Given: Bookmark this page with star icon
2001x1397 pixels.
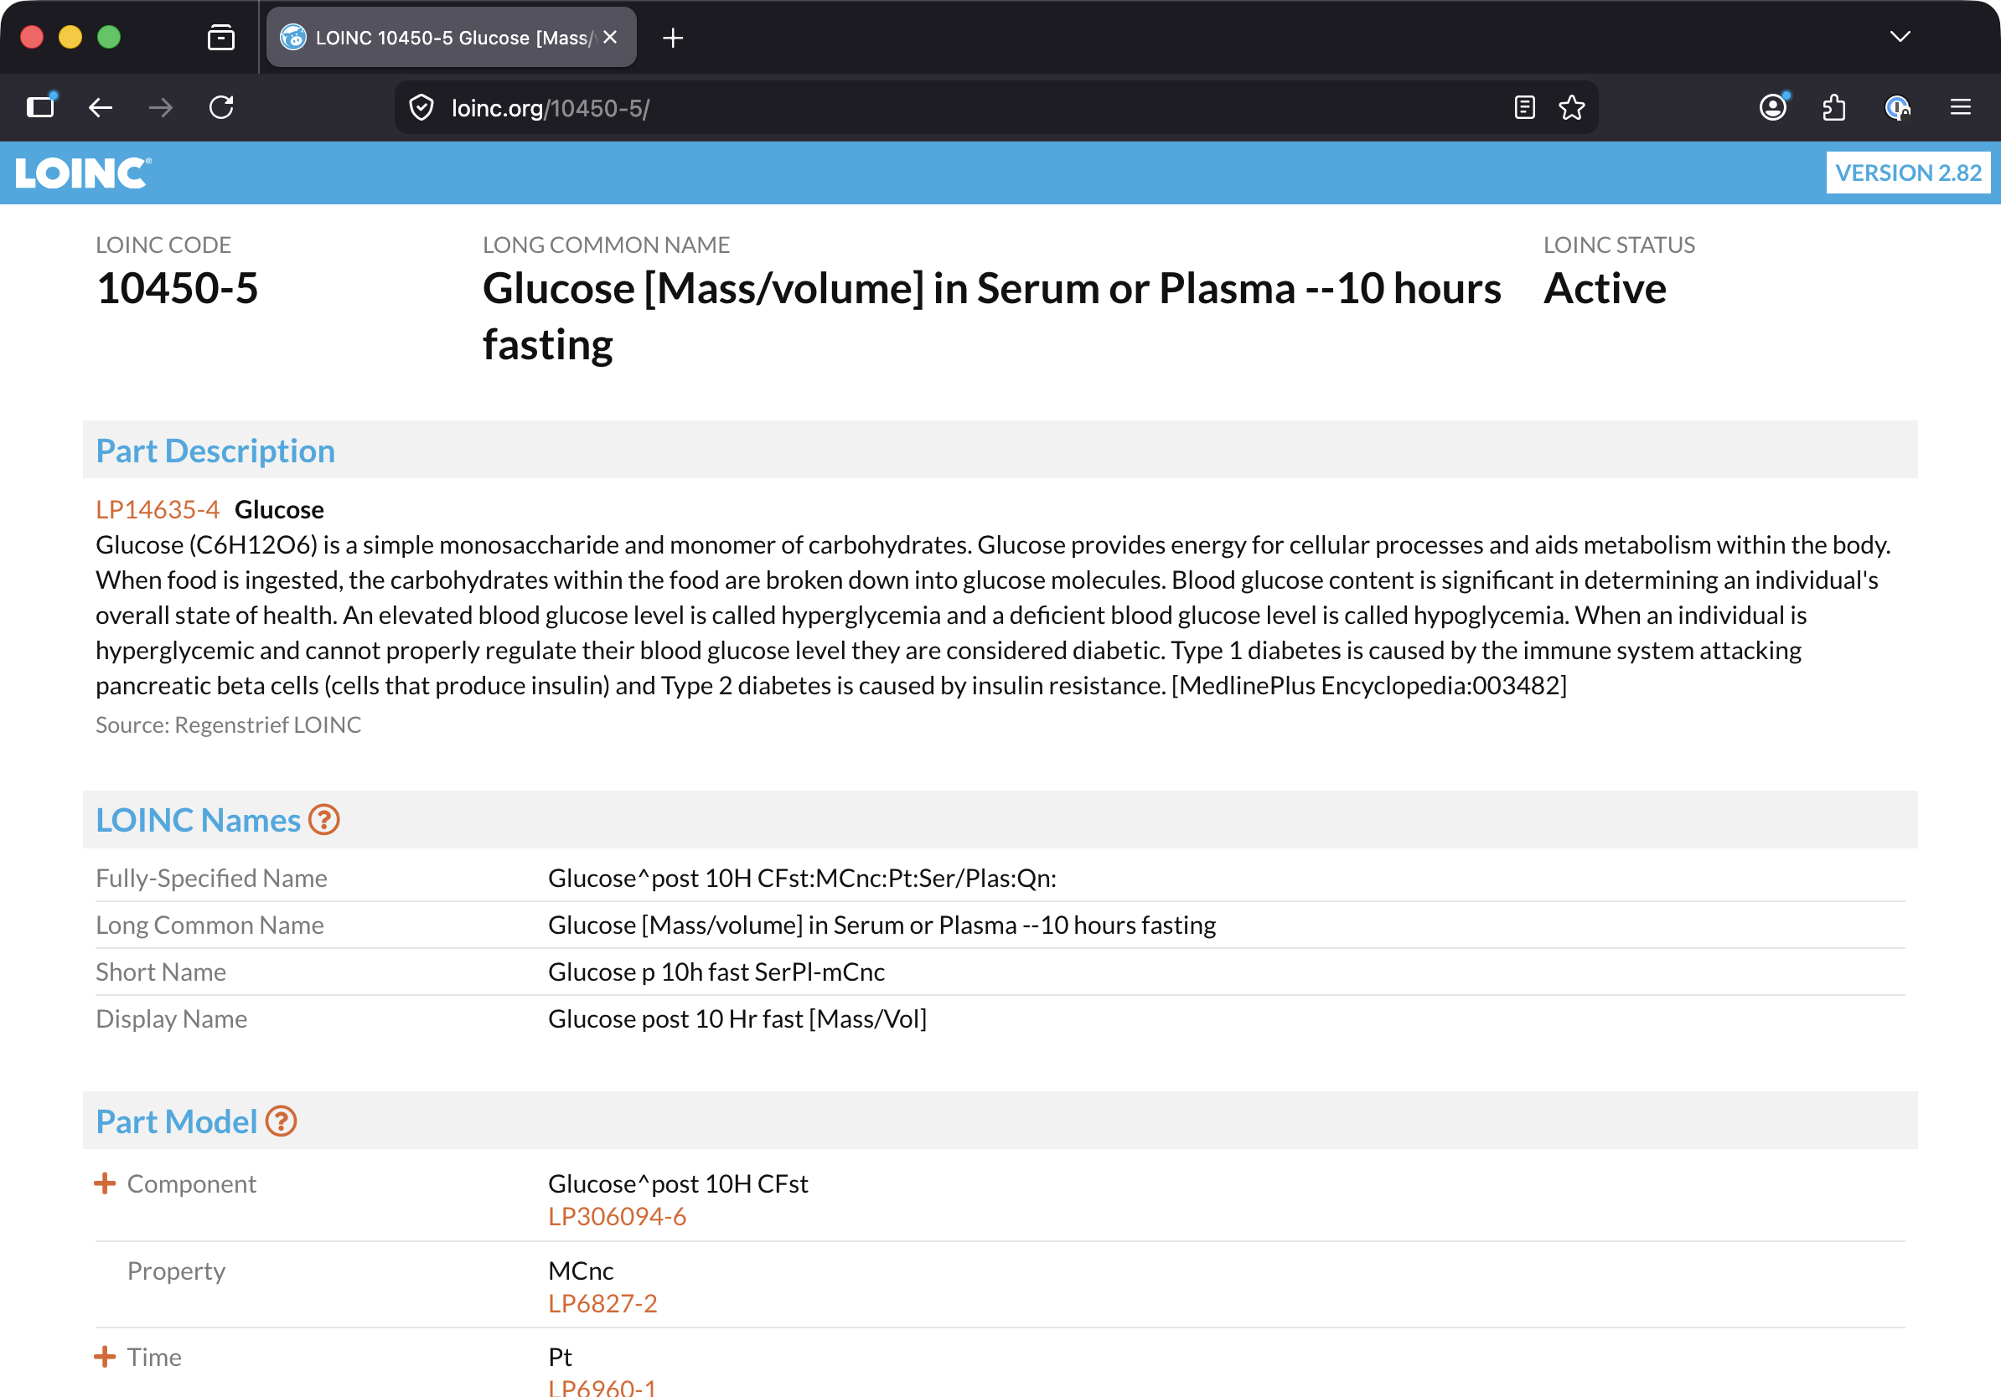Looking at the screenshot, I should click(x=1571, y=108).
